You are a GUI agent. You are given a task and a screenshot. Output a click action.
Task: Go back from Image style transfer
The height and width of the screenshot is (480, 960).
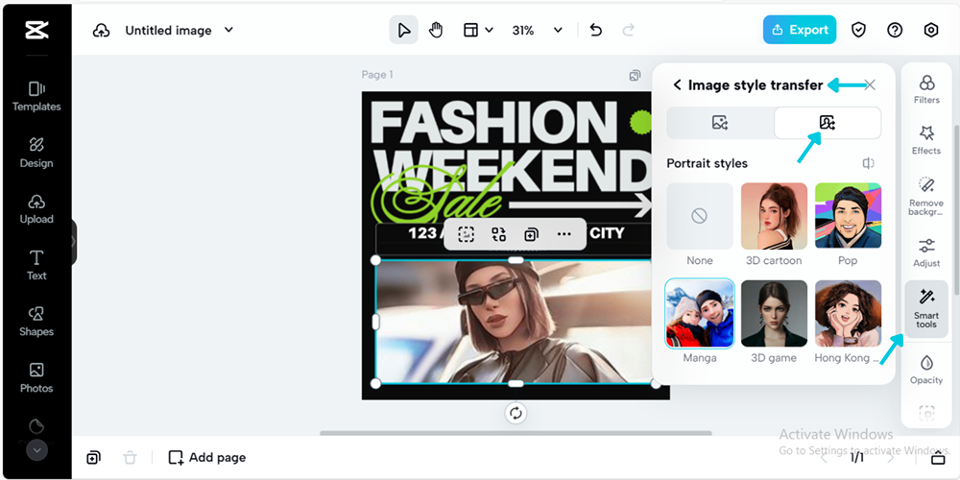click(x=677, y=84)
